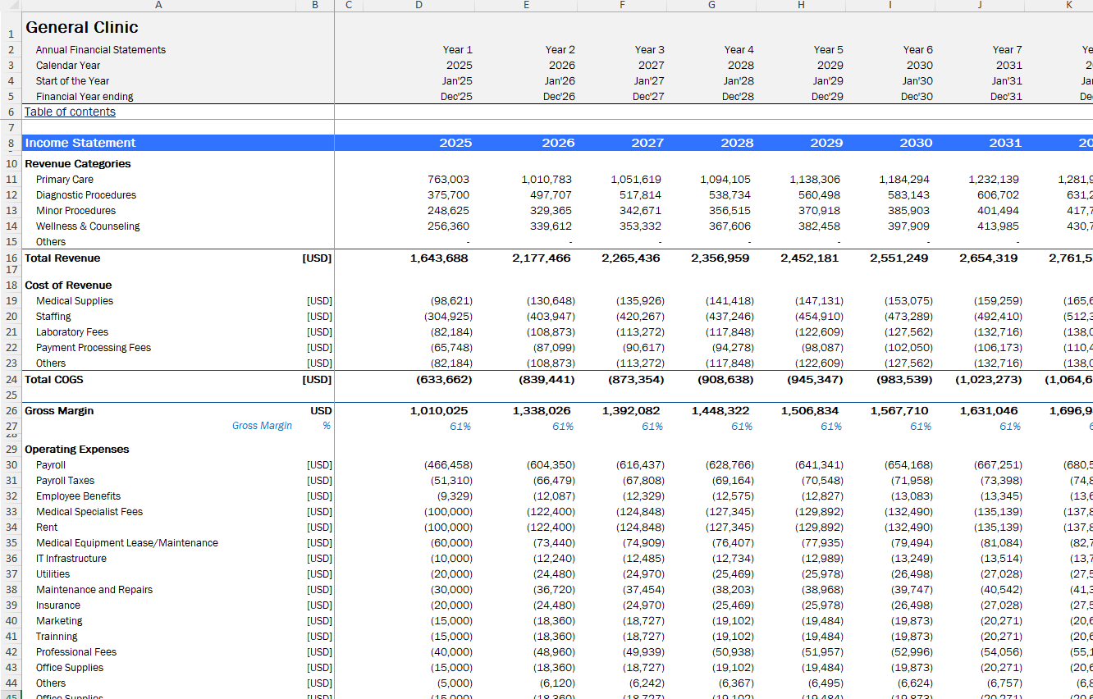Select the Medical Specialist Fees label
This screenshot has height=699, width=1093.
[x=89, y=511]
